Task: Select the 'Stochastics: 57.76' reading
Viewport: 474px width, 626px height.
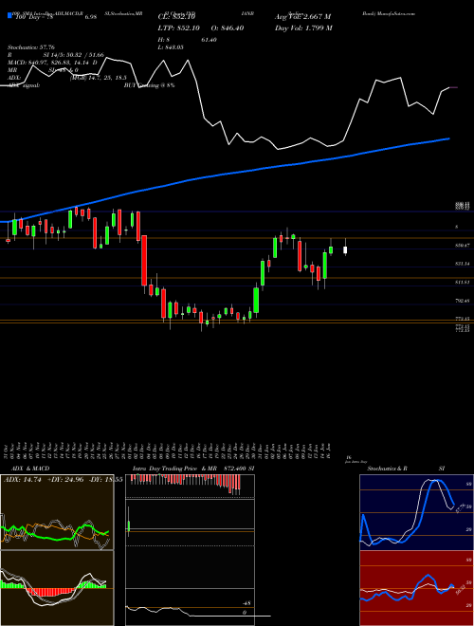Action: [31, 47]
